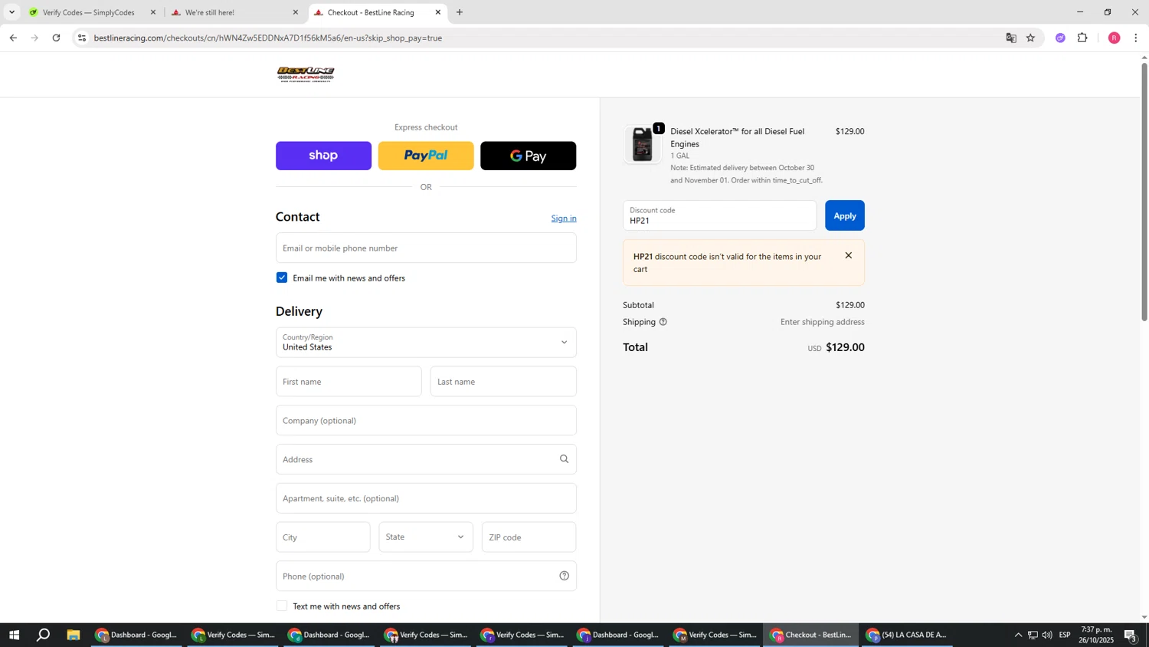Click the translate page icon
This screenshot has width=1149, height=647.
click(x=1011, y=38)
